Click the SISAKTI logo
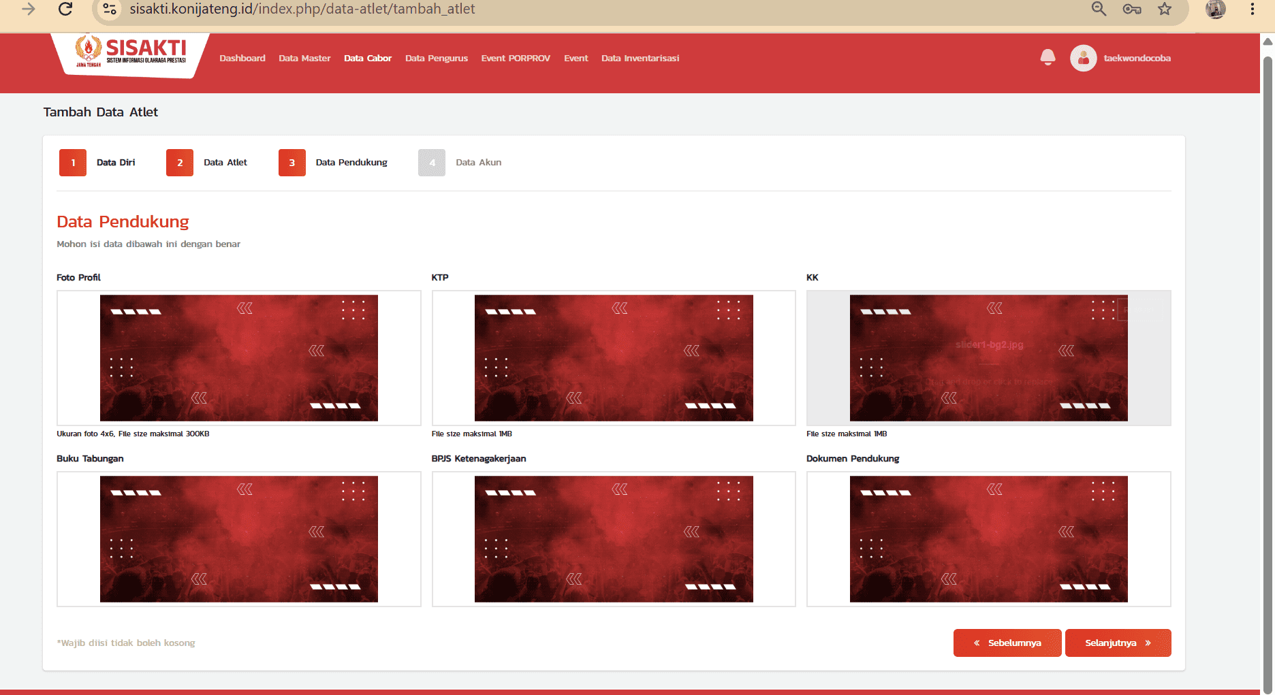Image resolution: width=1275 pixels, height=695 pixels. tap(131, 53)
